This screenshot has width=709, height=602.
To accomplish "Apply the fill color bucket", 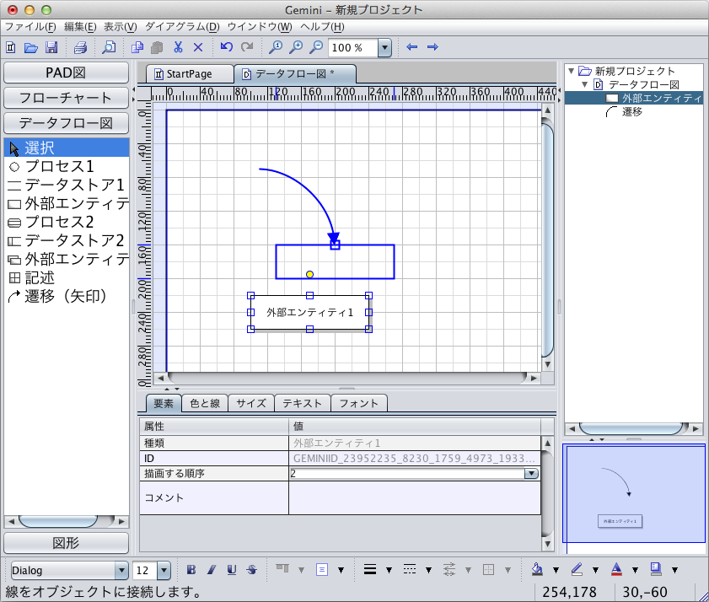I will coord(537,569).
